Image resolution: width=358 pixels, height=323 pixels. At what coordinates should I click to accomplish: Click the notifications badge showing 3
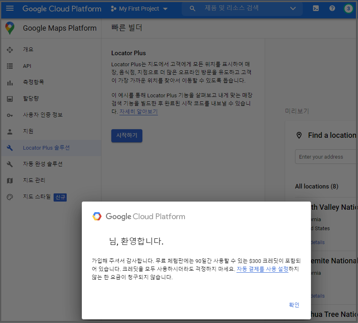click(x=348, y=9)
